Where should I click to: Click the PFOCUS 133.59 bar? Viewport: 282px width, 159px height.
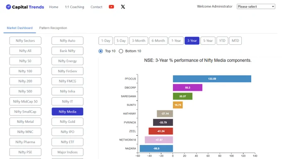[x=212, y=79]
